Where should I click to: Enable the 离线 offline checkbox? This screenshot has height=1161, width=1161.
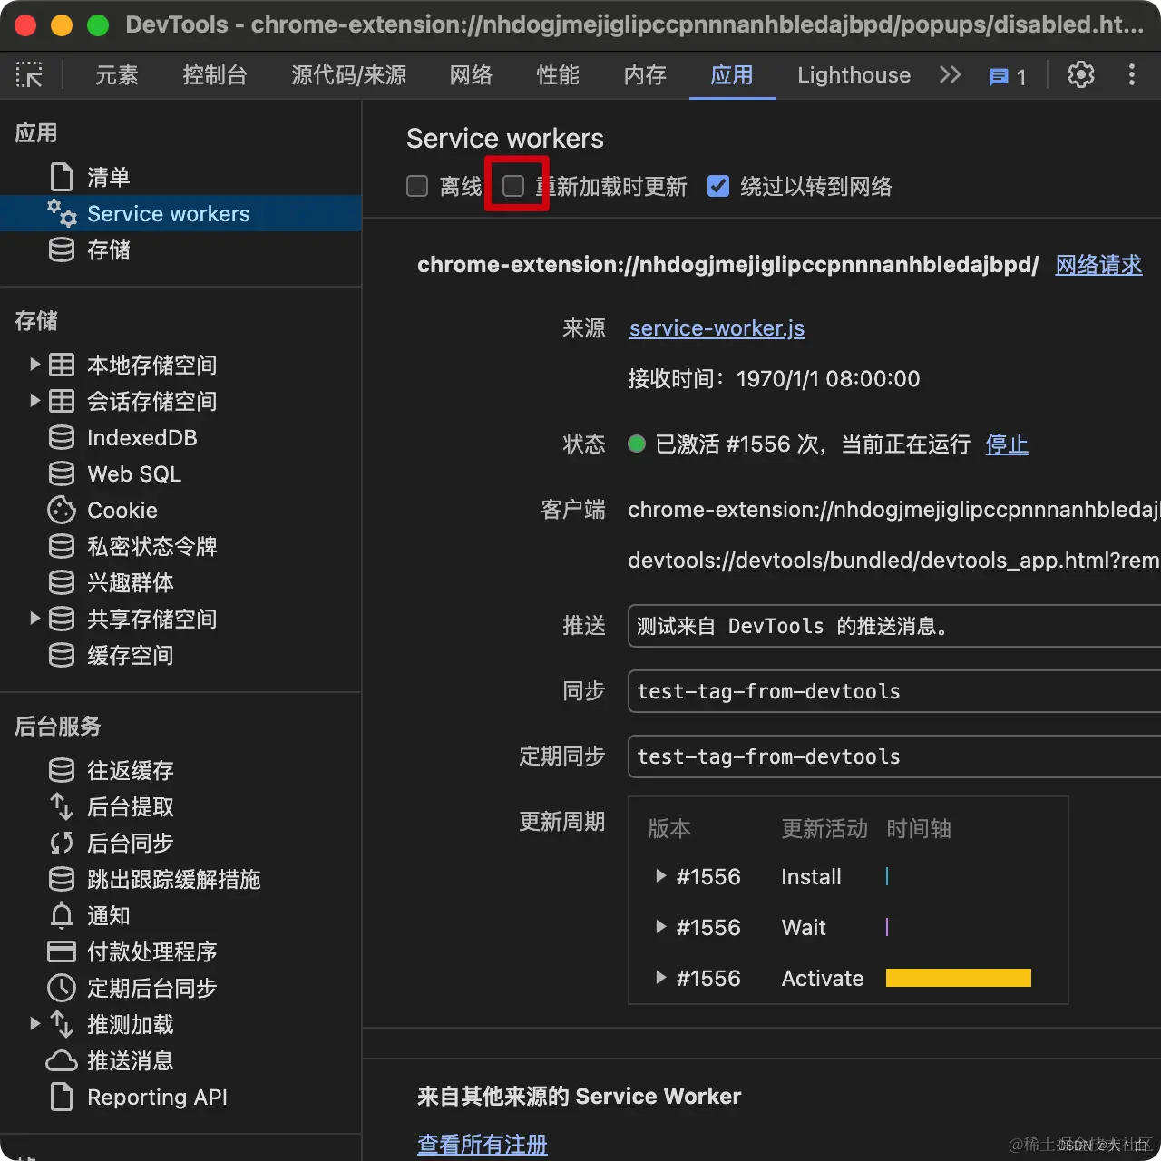(417, 186)
